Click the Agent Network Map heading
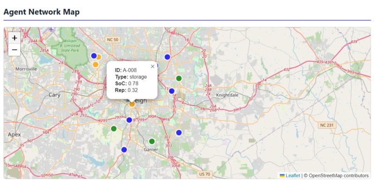The image size is (377, 181). (x=42, y=12)
